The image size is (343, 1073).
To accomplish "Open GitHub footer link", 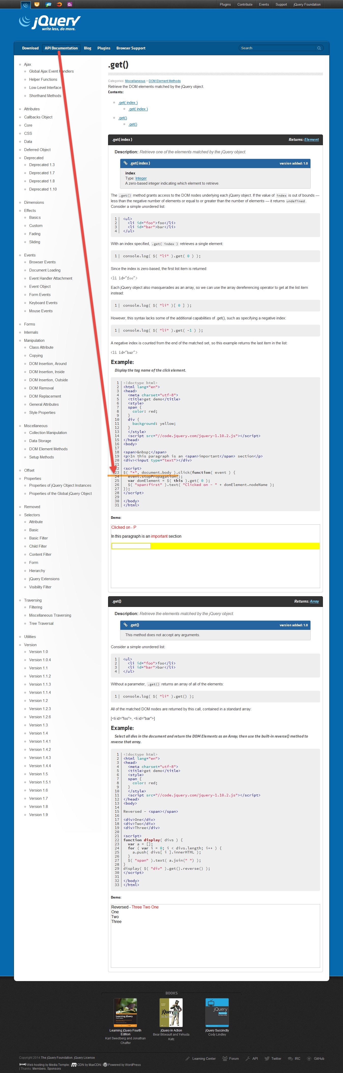I will 316,1058.
